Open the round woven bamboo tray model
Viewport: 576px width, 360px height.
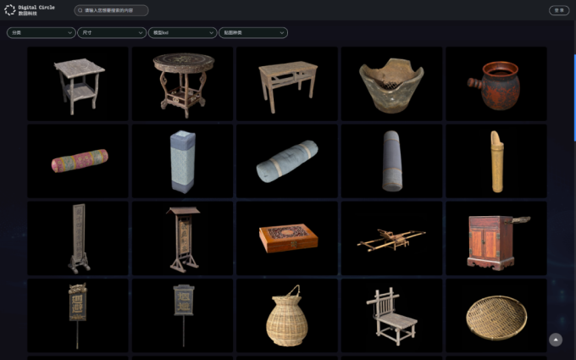click(496, 316)
